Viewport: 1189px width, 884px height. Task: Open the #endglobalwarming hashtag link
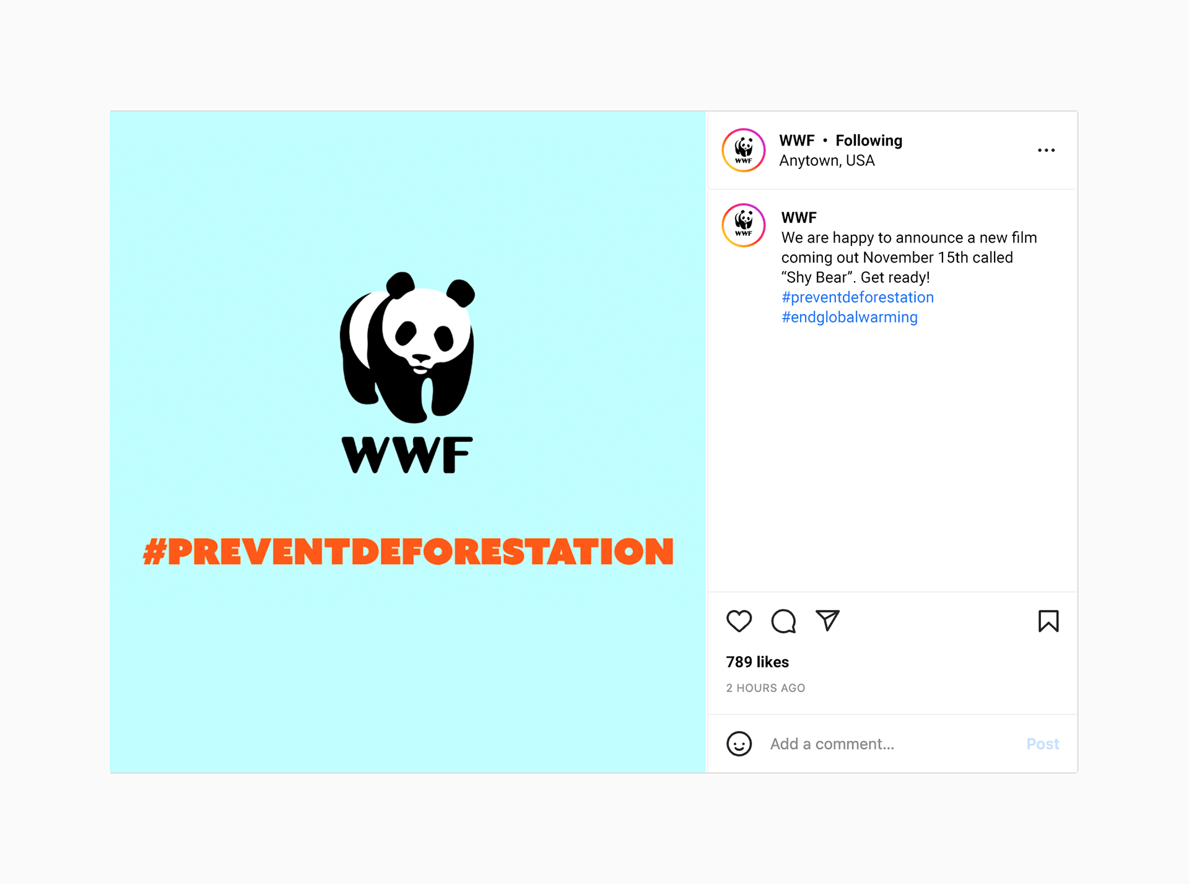(x=850, y=317)
